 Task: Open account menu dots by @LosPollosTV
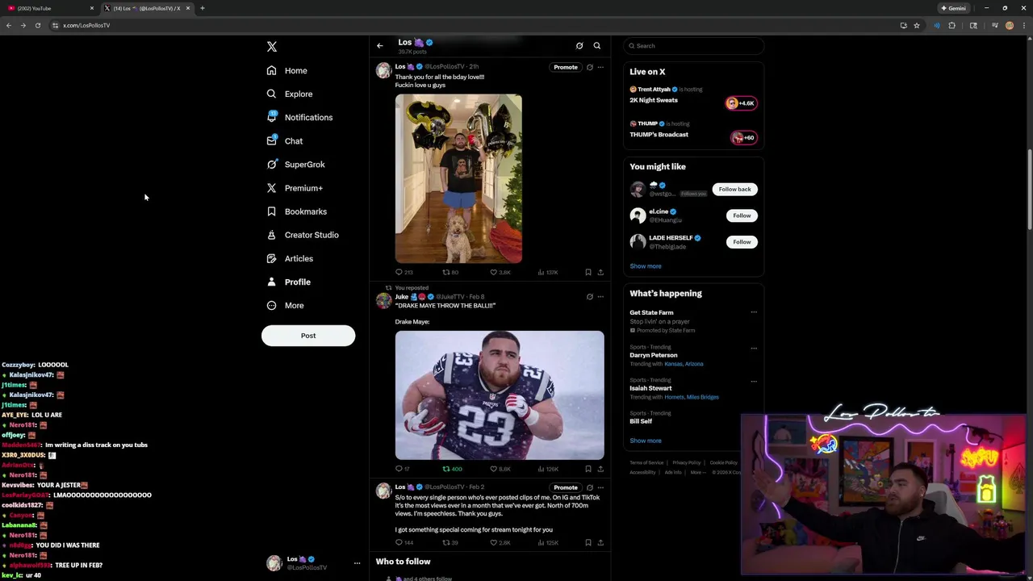tap(357, 563)
